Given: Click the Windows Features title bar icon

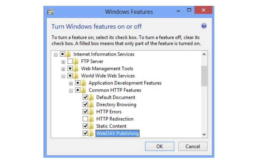Looking at the screenshot, I should [50, 12].
